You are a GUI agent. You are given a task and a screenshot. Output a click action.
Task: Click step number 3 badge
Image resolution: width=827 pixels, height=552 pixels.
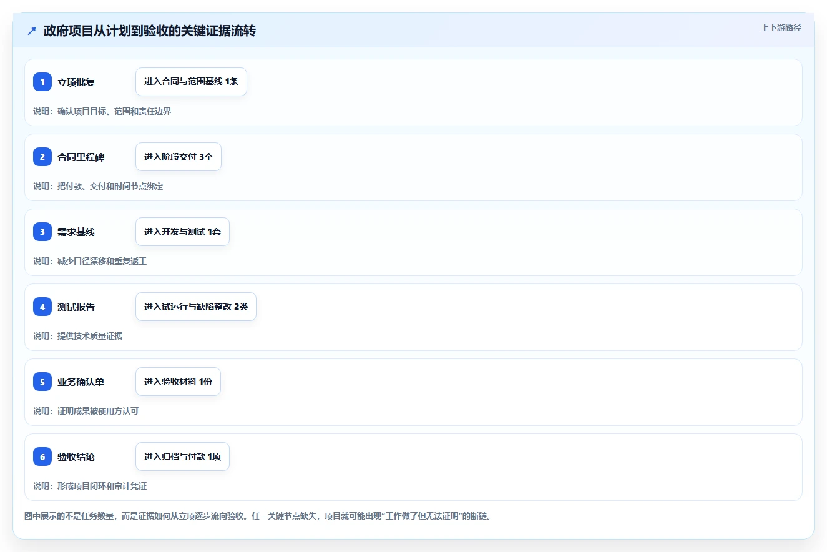tap(42, 232)
